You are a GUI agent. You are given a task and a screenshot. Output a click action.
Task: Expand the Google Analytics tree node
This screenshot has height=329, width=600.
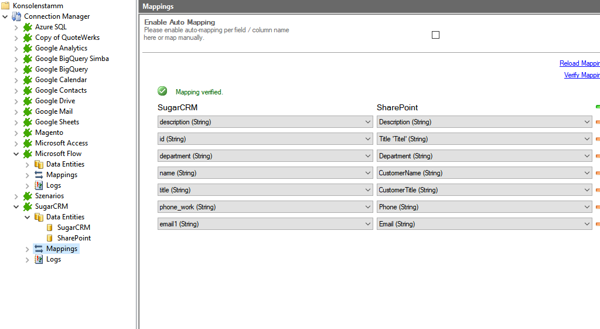pyautogui.click(x=16, y=48)
